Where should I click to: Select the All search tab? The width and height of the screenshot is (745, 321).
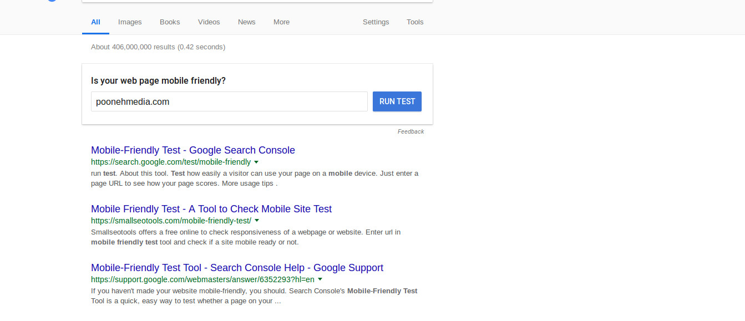coord(95,22)
